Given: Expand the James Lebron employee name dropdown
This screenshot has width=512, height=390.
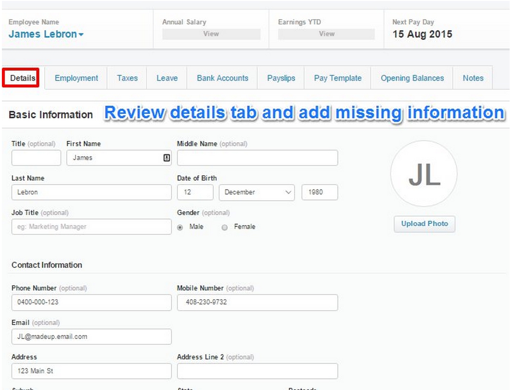Looking at the screenshot, I should 46,34.
